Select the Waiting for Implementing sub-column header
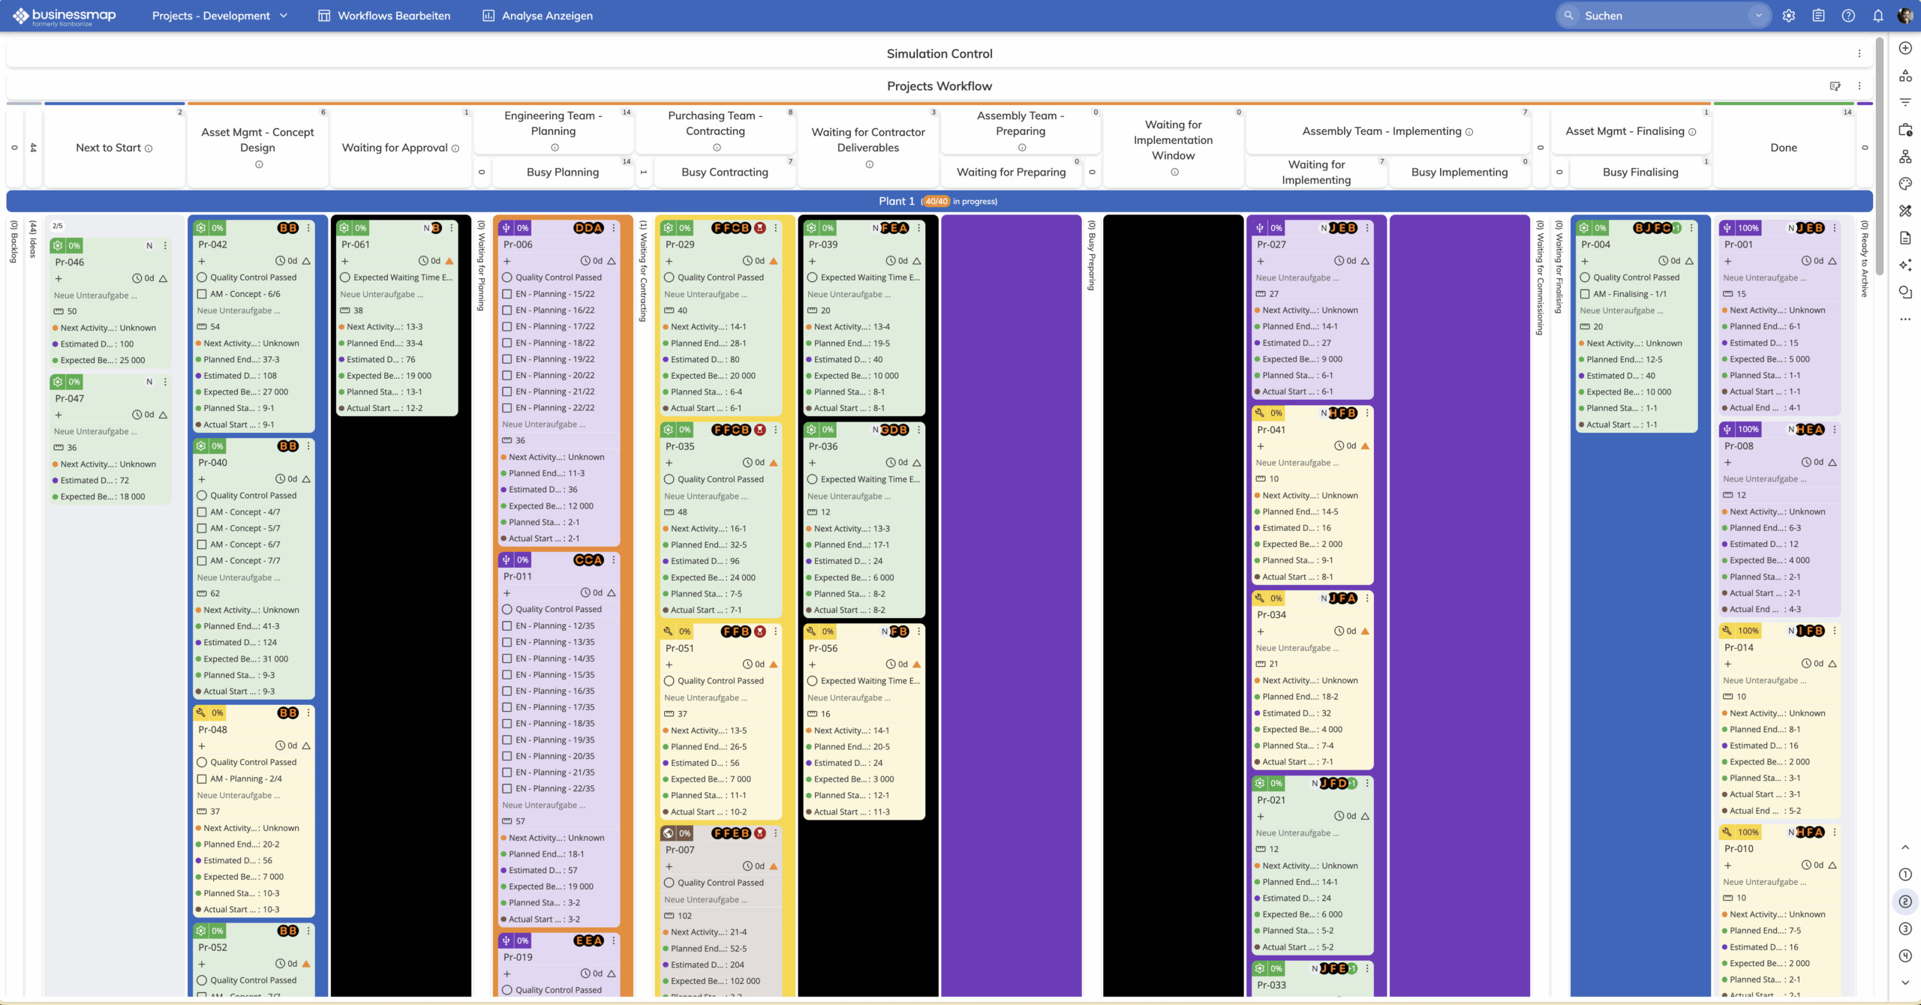The height and width of the screenshot is (1005, 1921). (1316, 172)
